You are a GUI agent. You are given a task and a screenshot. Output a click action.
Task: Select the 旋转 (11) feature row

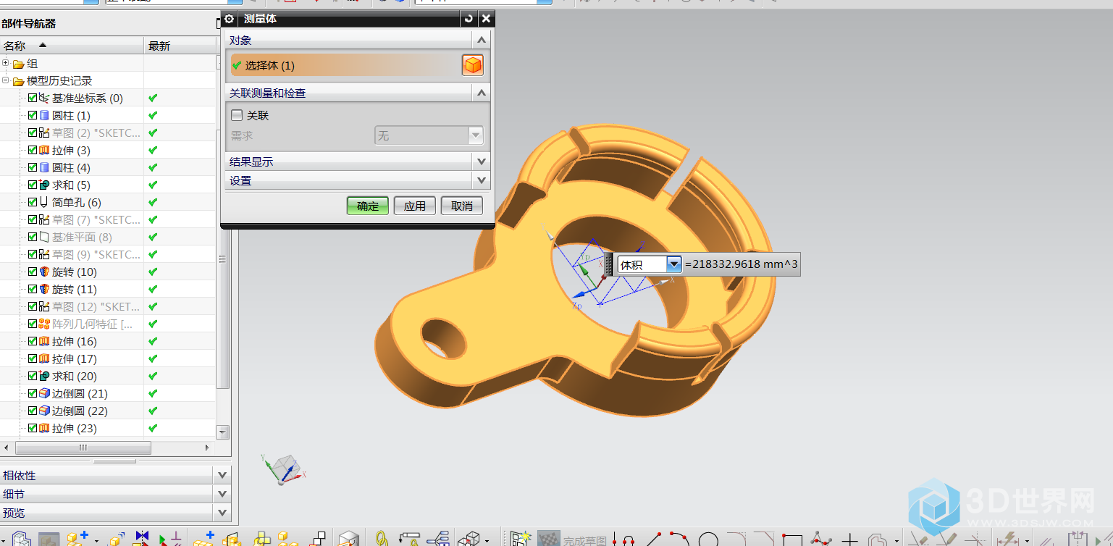[x=108, y=289]
